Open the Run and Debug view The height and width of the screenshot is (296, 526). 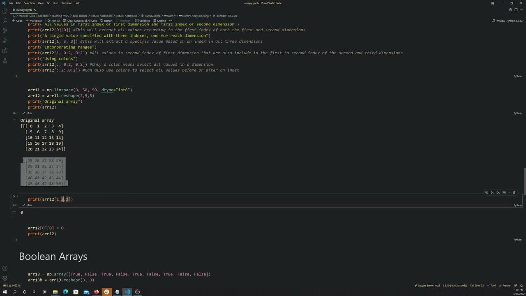coord(5,41)
